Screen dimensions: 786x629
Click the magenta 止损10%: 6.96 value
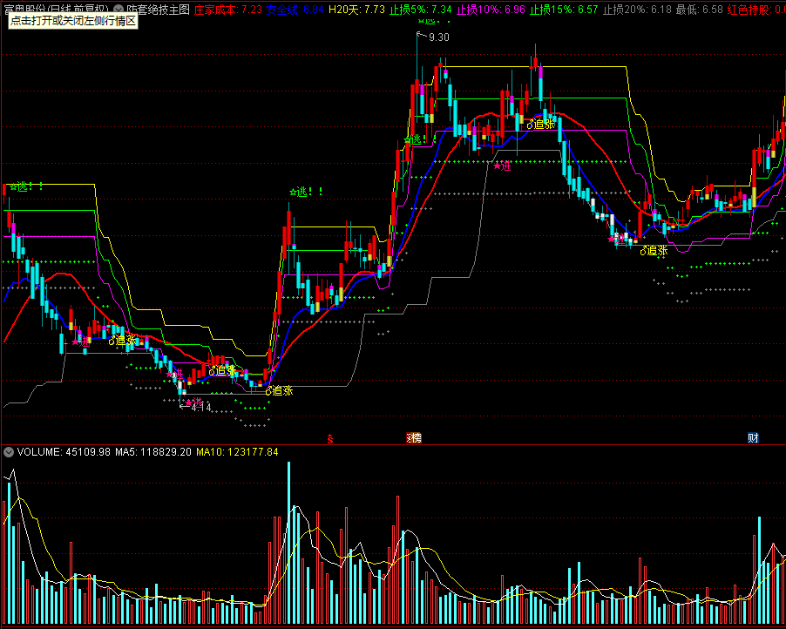pos(491,9)
